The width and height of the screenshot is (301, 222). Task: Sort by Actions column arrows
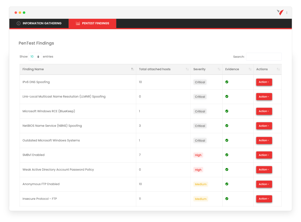coord(278,69)
